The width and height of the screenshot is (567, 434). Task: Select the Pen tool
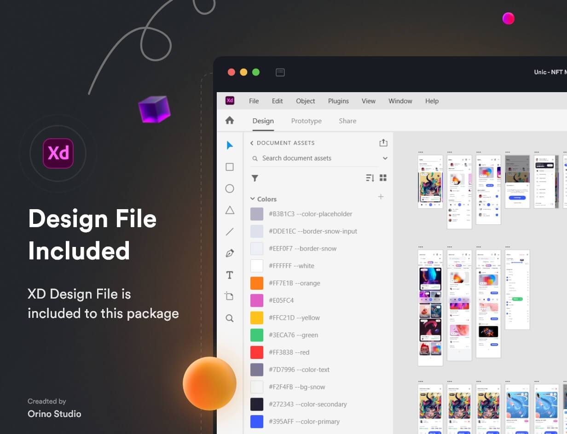(x=230, y=253)
